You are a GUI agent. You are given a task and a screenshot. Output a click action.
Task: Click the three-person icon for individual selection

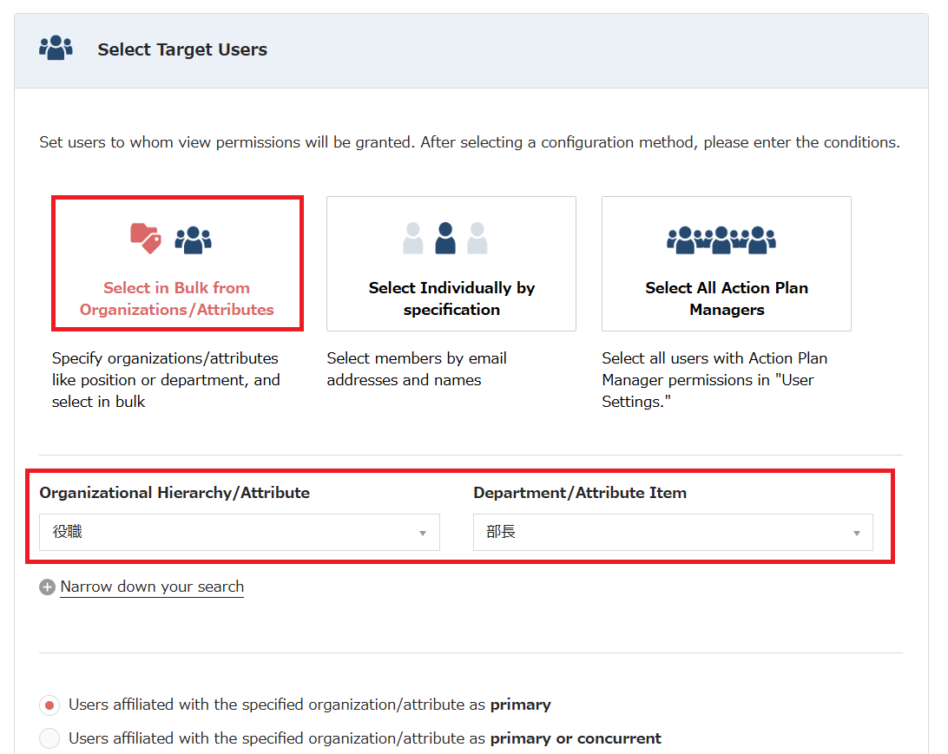click(x=445, y=238)
